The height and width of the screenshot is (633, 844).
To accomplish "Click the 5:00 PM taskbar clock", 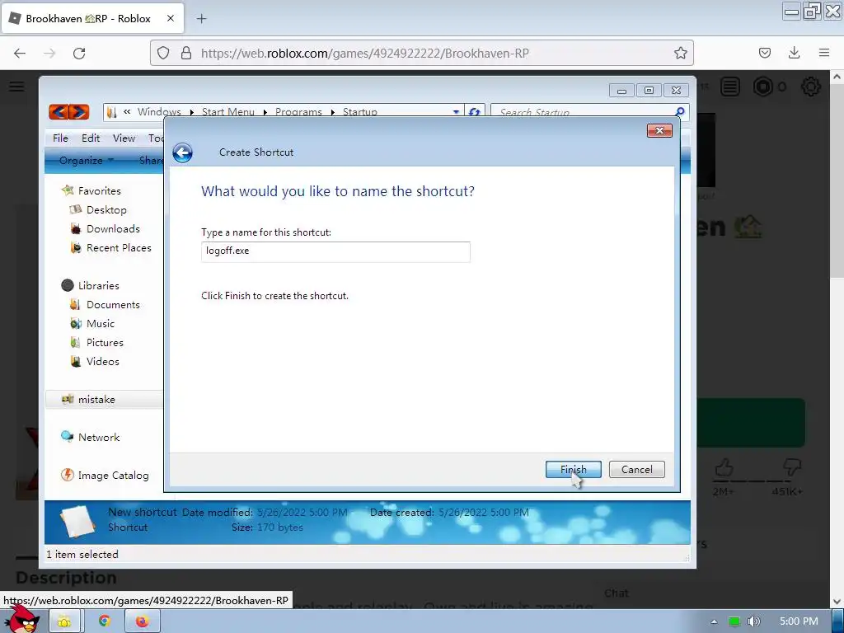I will coord(799,621).
